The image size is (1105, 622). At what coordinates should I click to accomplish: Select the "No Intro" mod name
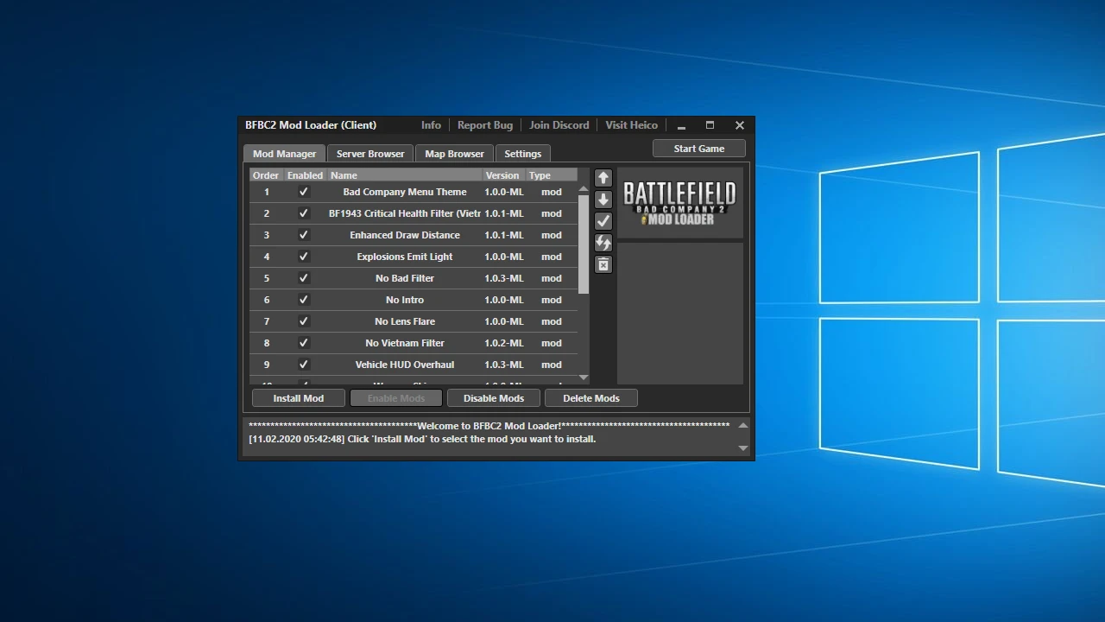(405, 300)
